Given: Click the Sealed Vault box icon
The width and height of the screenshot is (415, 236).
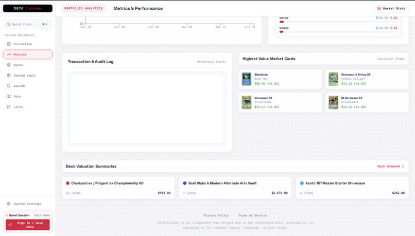Looking at the screenshot, I should click(9, 75).
